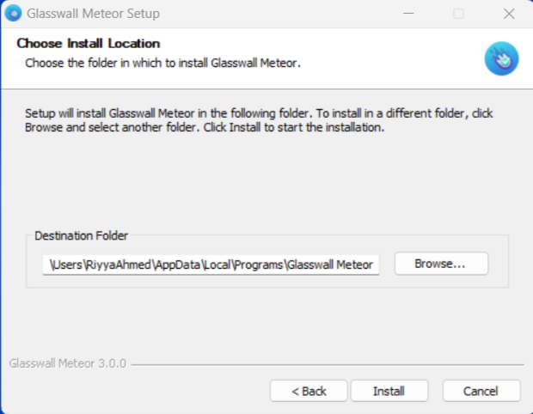
Task: Click the "Choose the folder in which" subtitle
Action: point(162,63)
